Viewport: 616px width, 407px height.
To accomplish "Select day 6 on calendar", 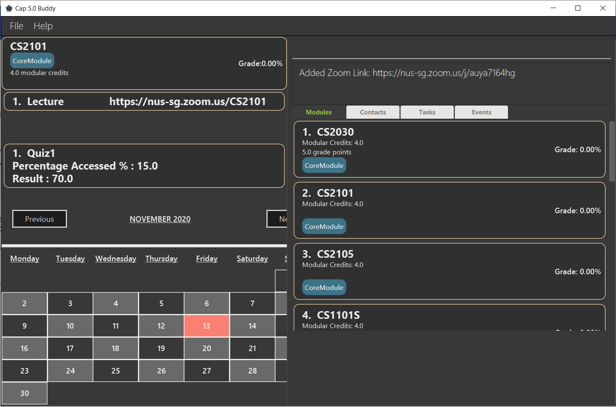I will [x=207, y=303].
